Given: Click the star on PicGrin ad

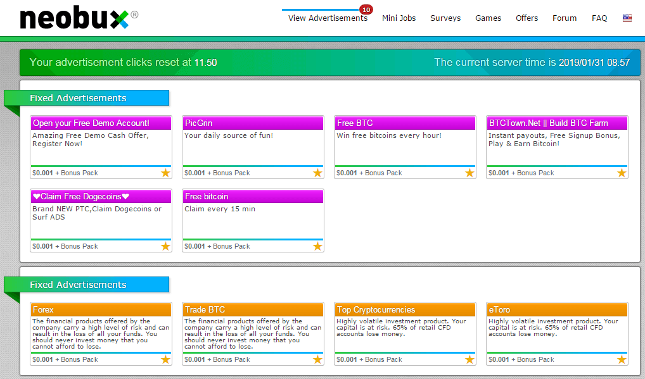Looking at the screenshot, I should click(x=317, y=173).
